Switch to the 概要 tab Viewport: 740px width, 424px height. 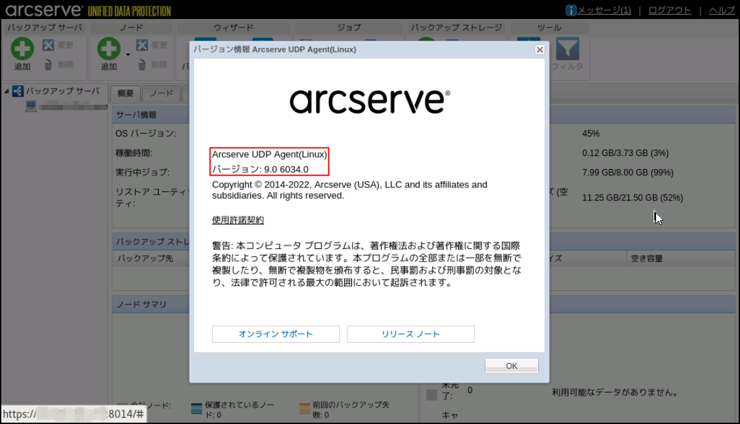pos(125,93)
